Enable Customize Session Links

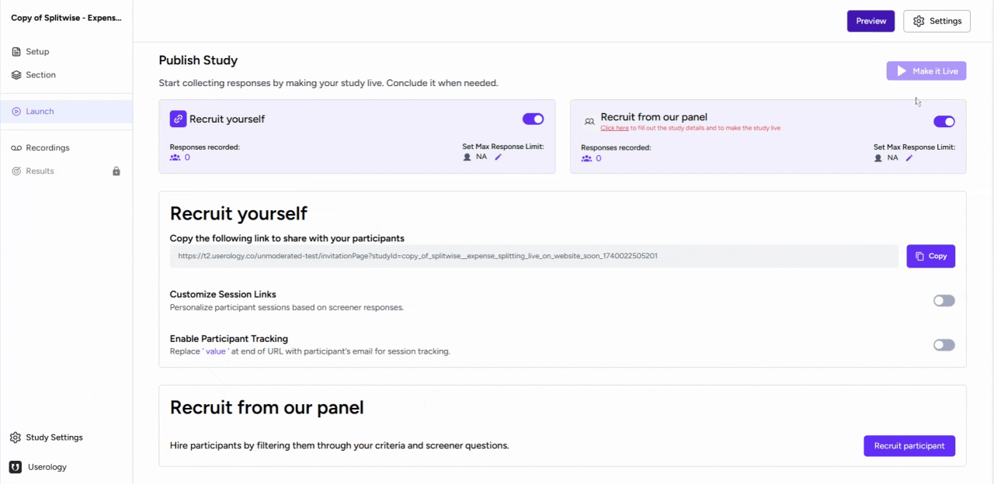coord(944,300)
